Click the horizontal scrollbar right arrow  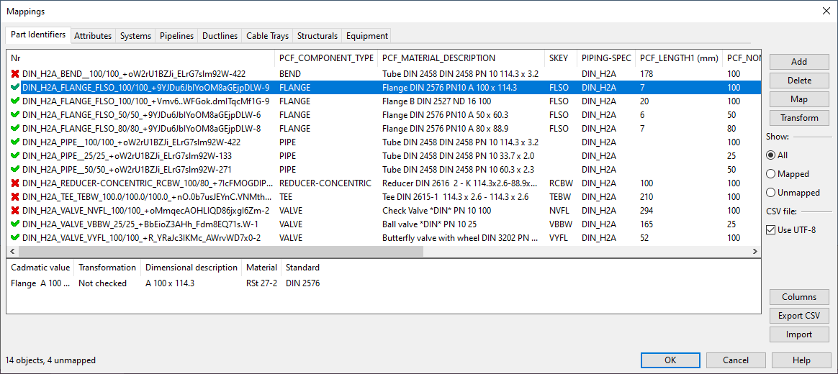pyautogui.click(x=754, y=252)
